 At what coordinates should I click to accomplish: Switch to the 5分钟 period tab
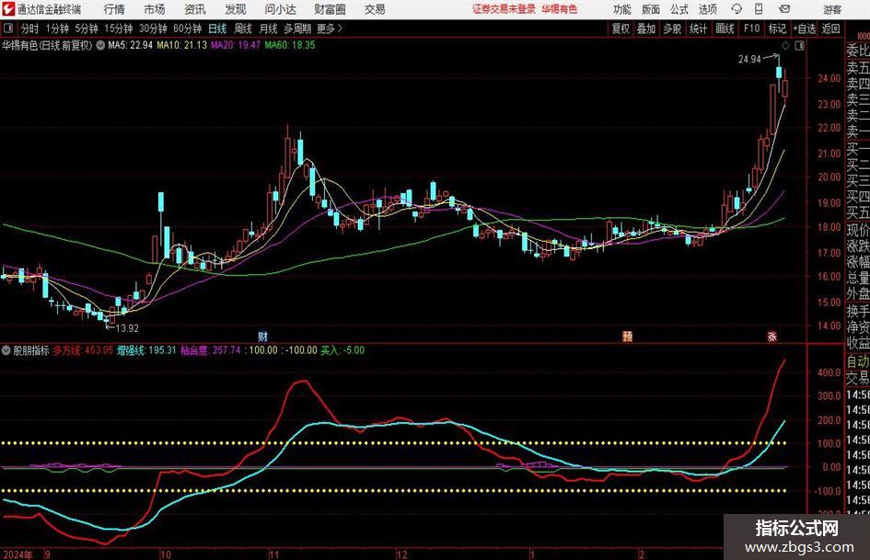(x=86, y=29)
